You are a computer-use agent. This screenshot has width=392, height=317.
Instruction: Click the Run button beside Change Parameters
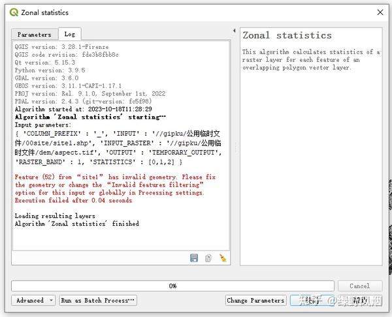[312, 300]
